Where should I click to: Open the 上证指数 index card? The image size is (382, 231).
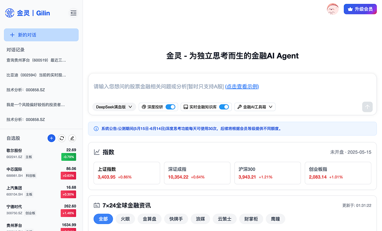point(127,173)
